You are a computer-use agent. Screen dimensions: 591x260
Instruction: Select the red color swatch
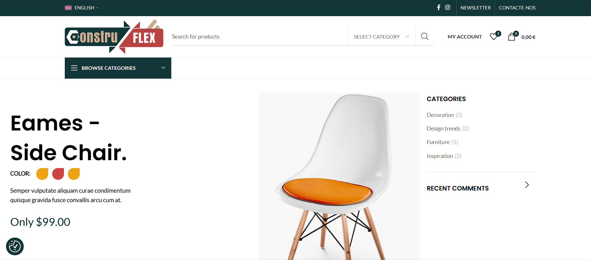(x=58, y=174)
